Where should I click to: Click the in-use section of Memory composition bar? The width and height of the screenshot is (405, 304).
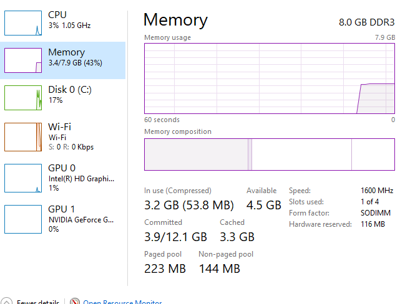[196, 154]
